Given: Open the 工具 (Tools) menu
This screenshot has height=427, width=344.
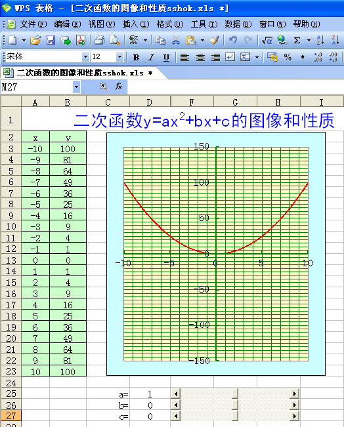Looking at the screenshot, I should coord(204,24).
